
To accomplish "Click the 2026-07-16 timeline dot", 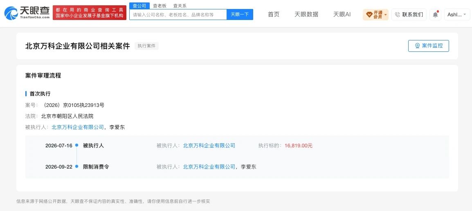I will pos(77,145).
